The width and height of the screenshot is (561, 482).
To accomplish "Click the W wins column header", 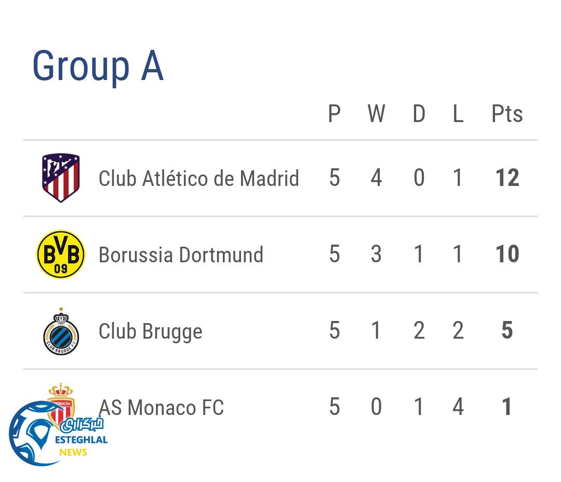I will (x=376, y=114).
